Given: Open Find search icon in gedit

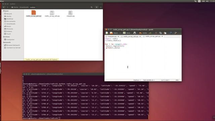Looking at the screenshot, I should (171, 33).
